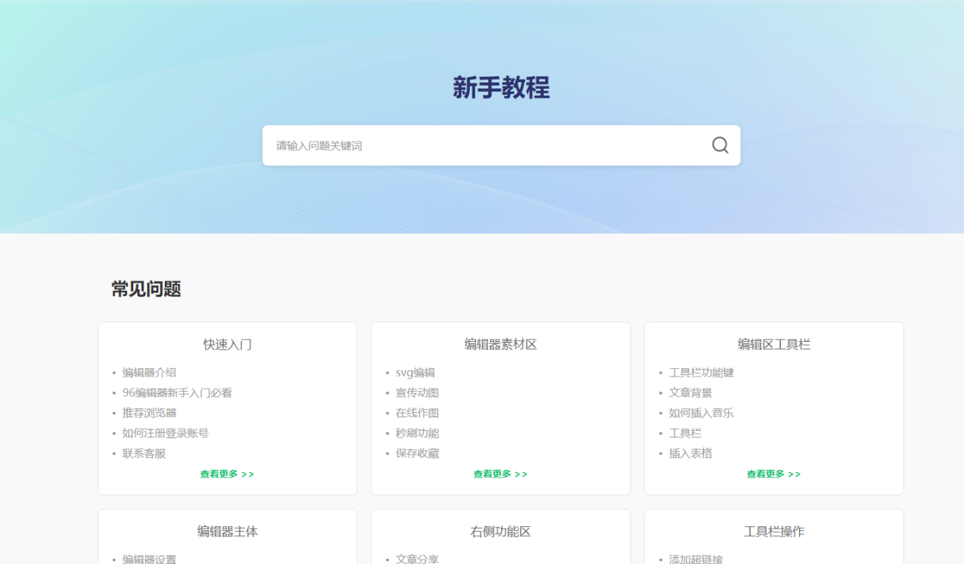
Task: Open 96编辑器新手入门必看 tutorial
Action: pyautogui.click(x=177, y=393)
